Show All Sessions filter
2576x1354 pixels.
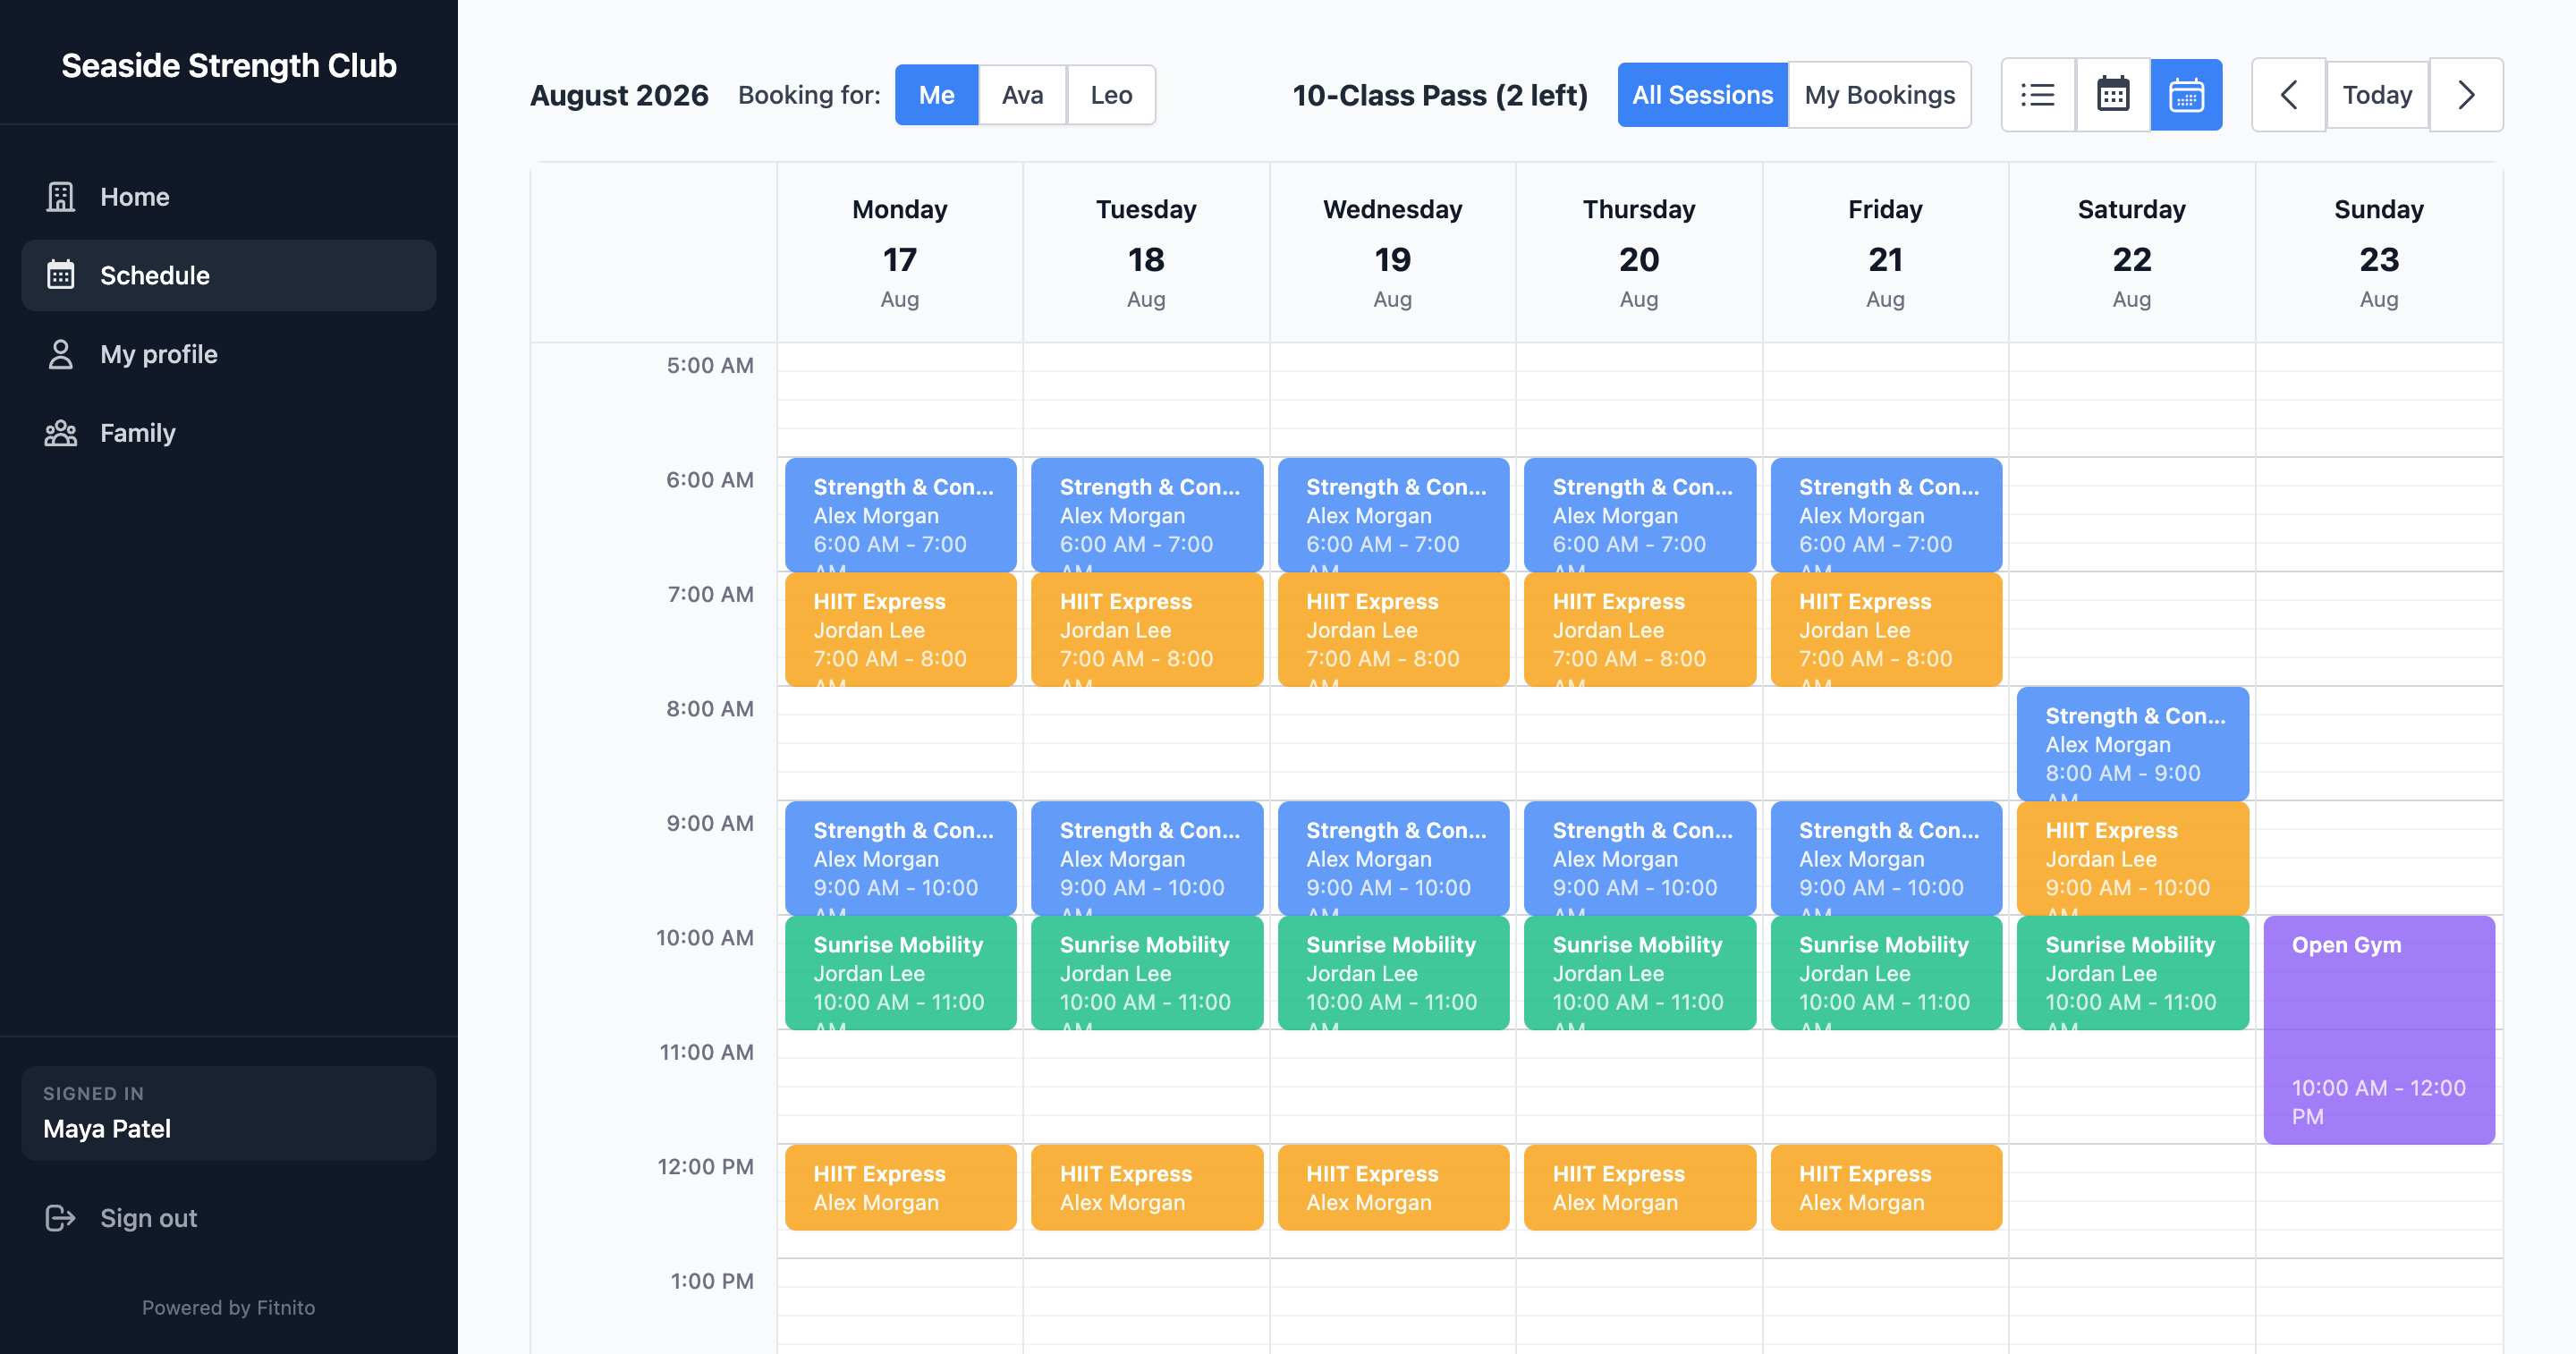point(1703,95)
